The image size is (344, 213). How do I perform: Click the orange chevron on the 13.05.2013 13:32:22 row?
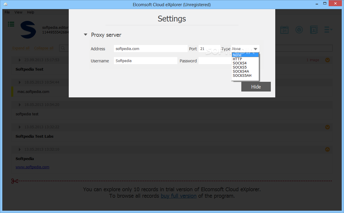[327, 127]
